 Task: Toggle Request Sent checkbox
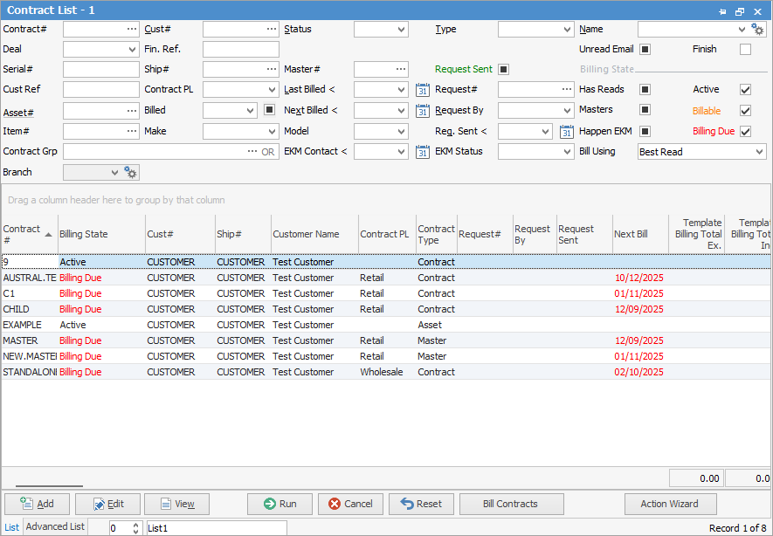point(503,70)
